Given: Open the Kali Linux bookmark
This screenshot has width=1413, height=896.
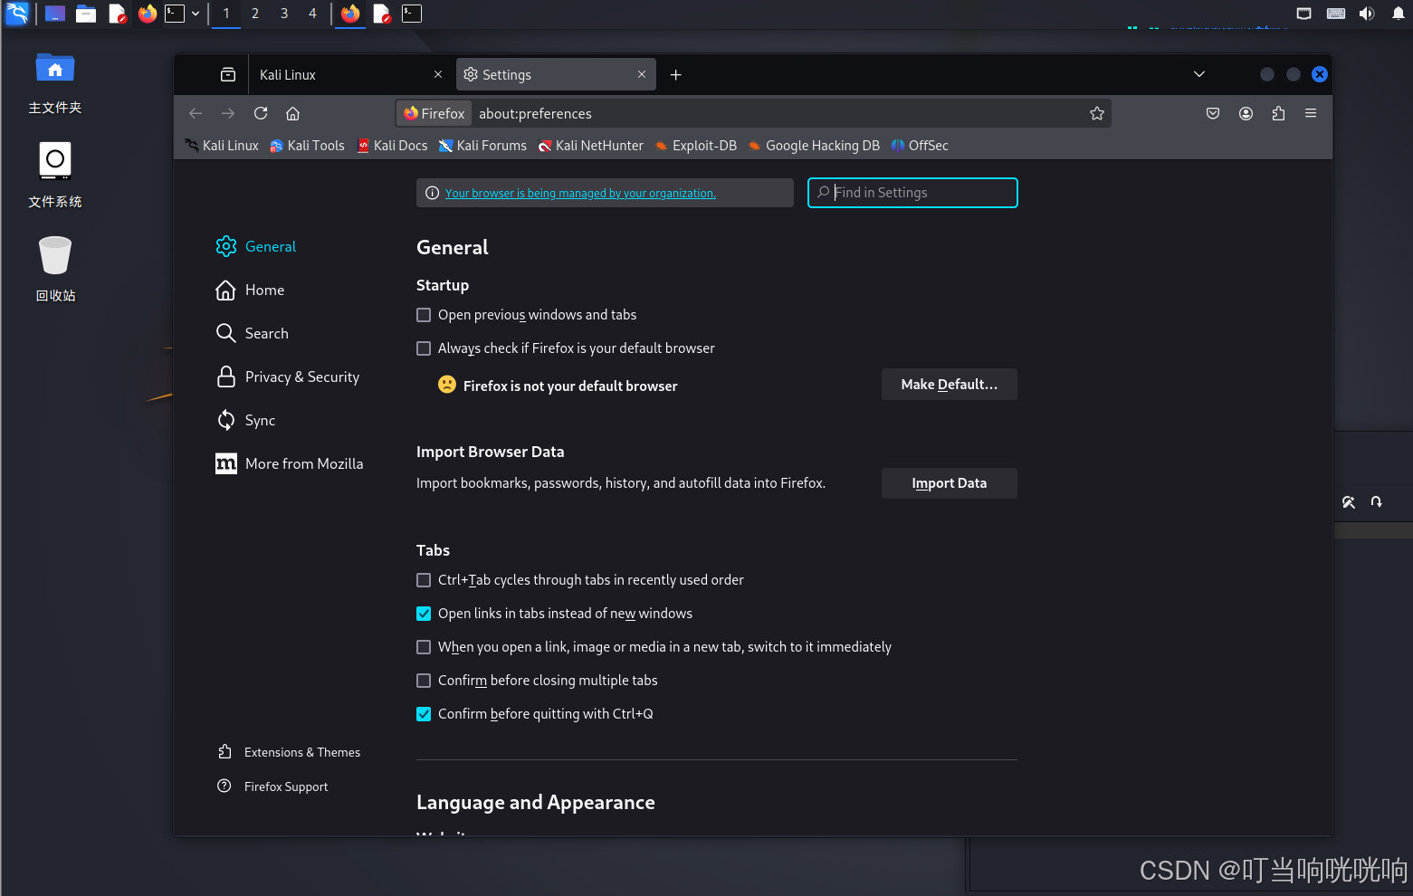Looking at the screenshot, I should click(222, 146).
